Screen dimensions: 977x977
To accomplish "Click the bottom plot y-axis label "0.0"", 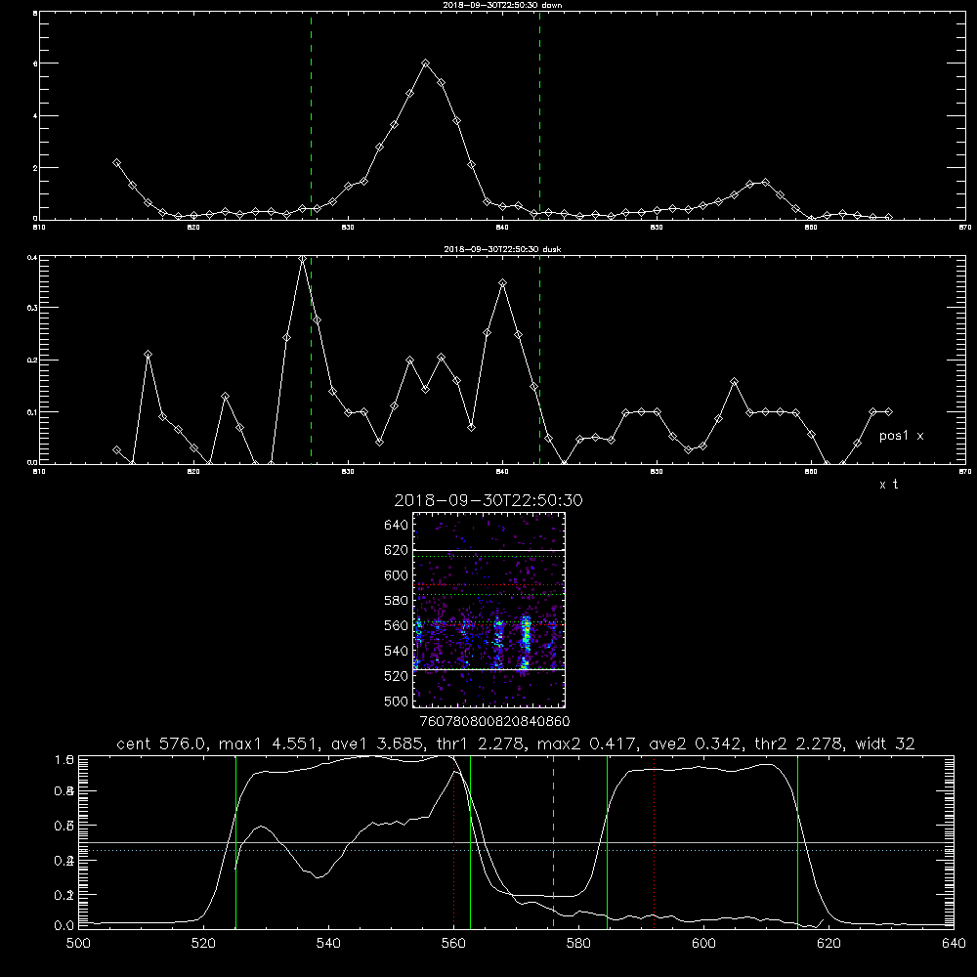I will click(64, 926).
